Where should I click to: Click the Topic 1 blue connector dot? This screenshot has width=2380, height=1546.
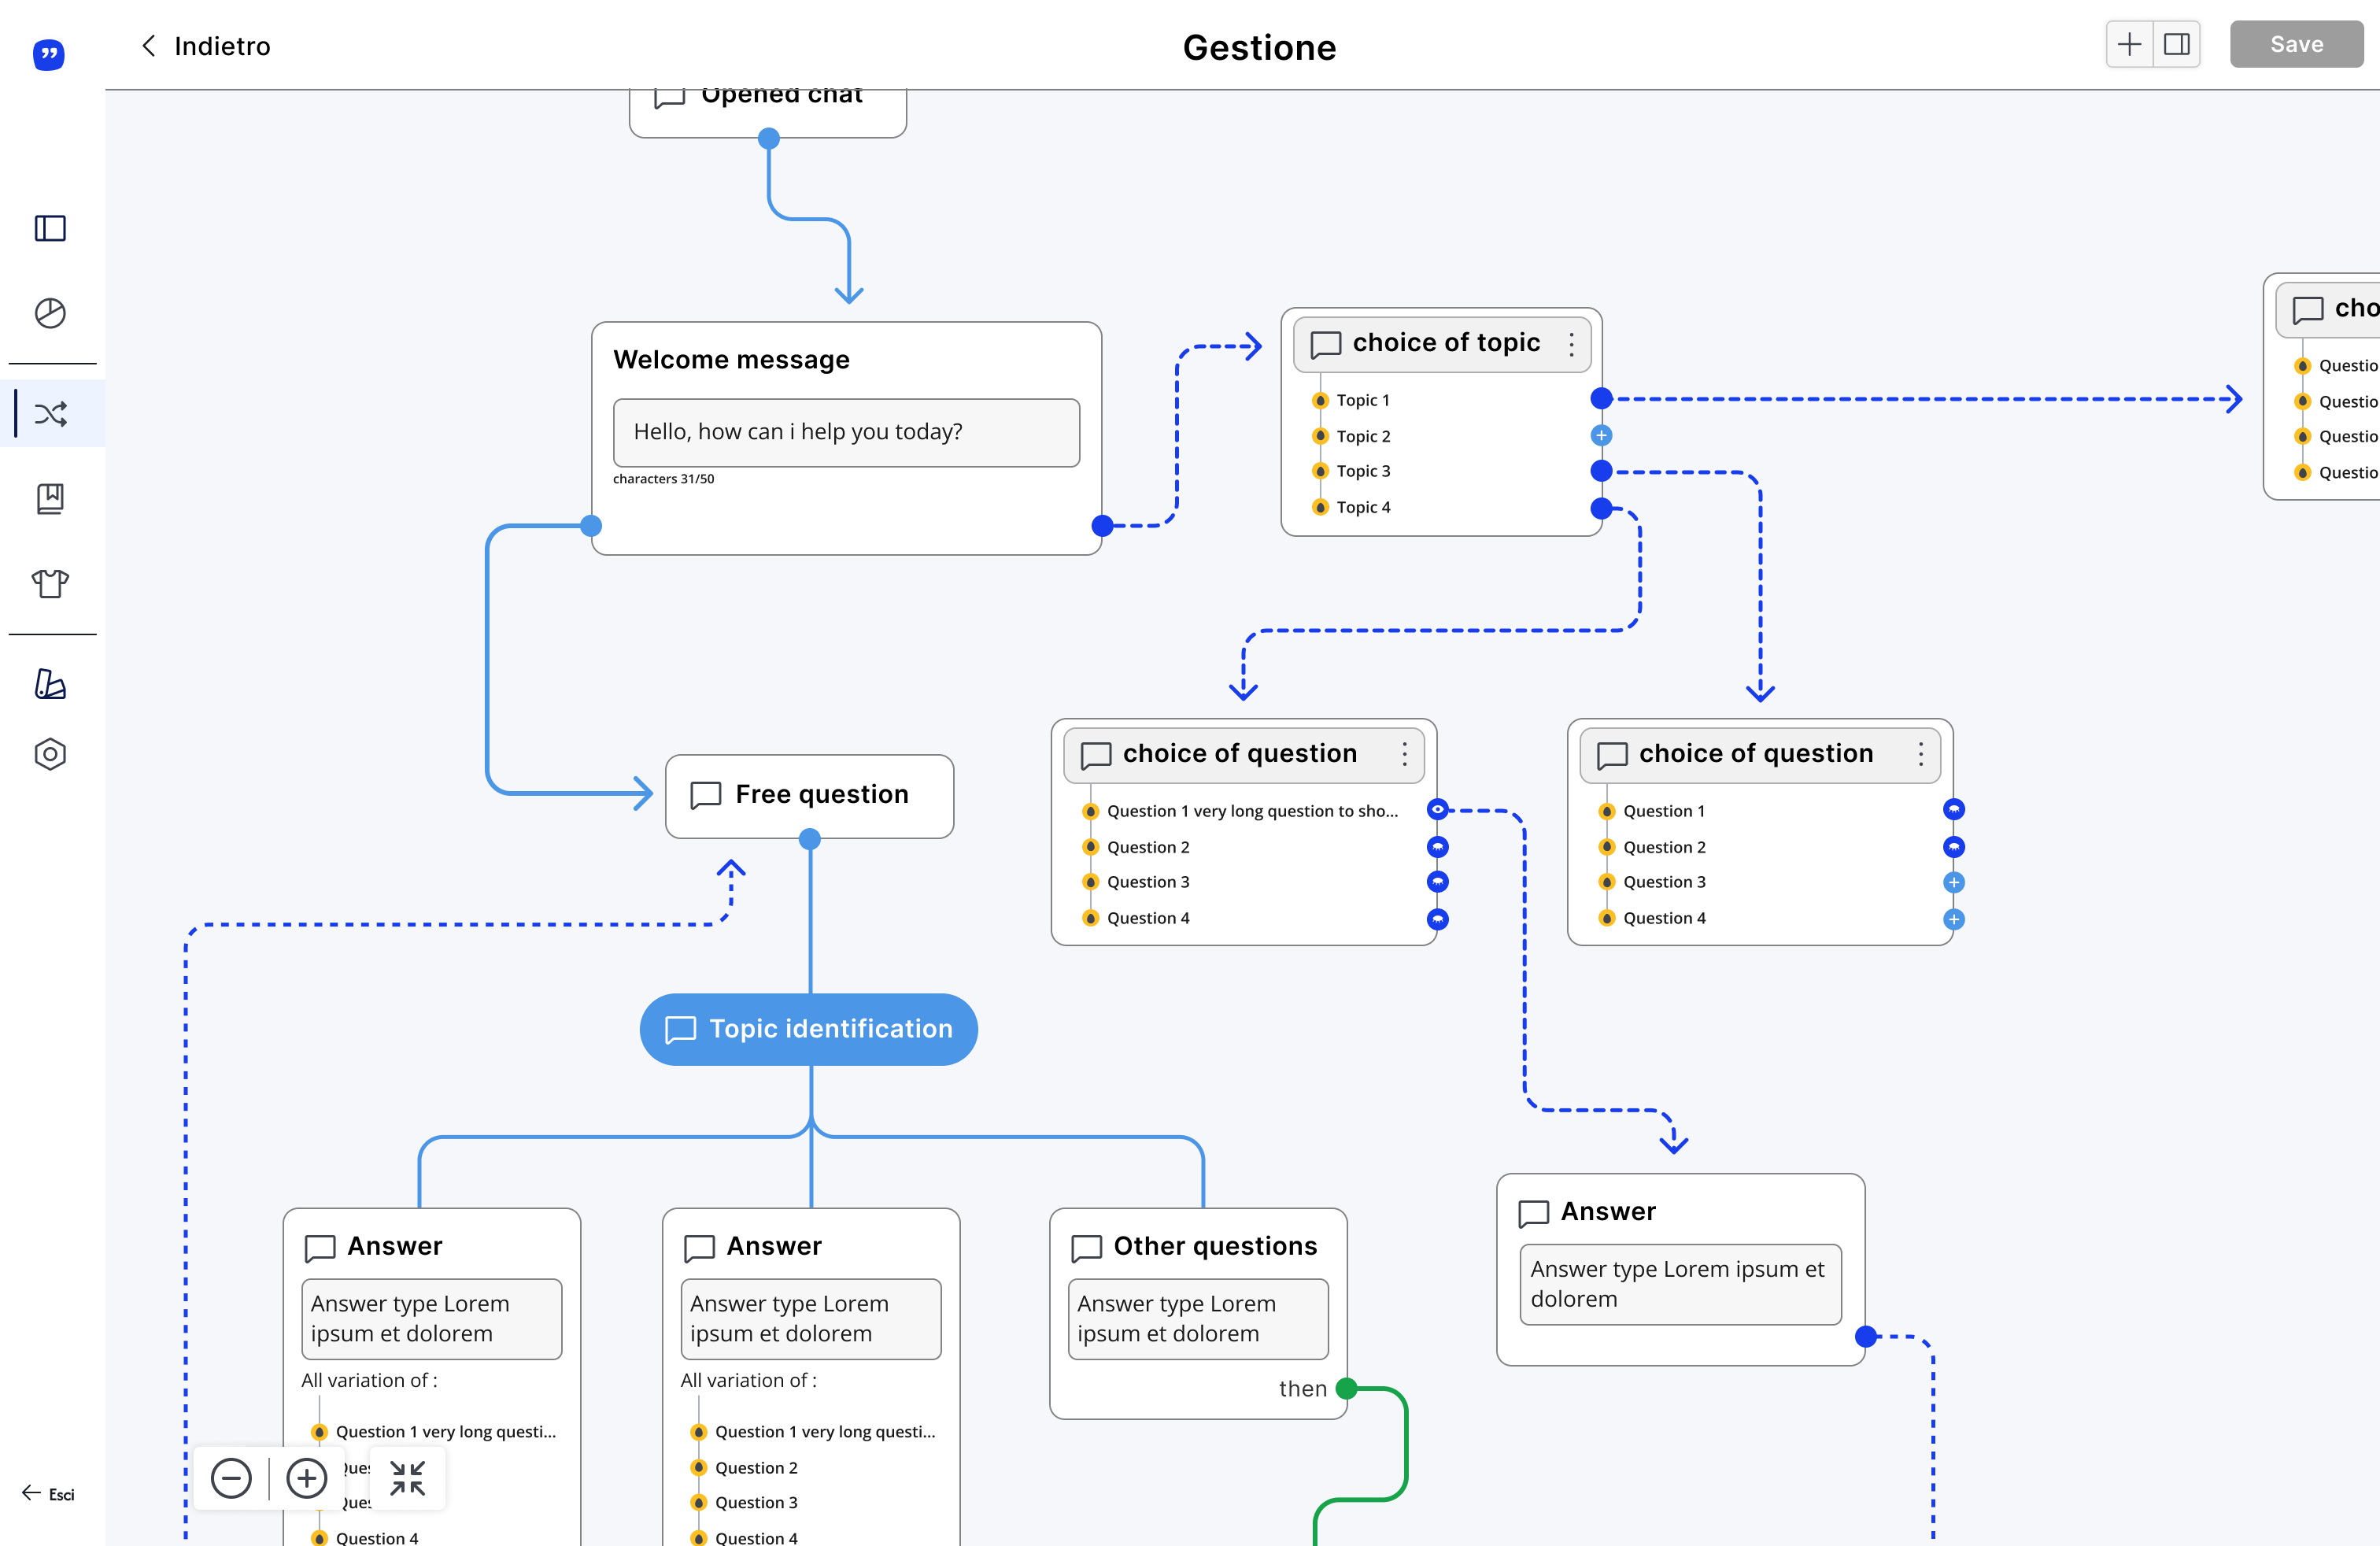click(x=1602, y=399)
